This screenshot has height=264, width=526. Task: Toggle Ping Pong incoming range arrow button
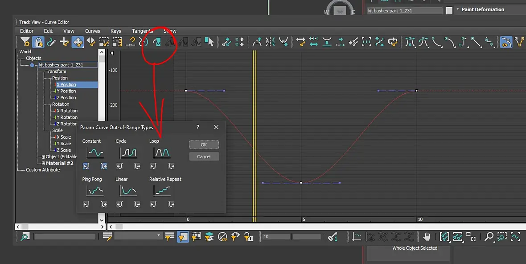point(86,204)
